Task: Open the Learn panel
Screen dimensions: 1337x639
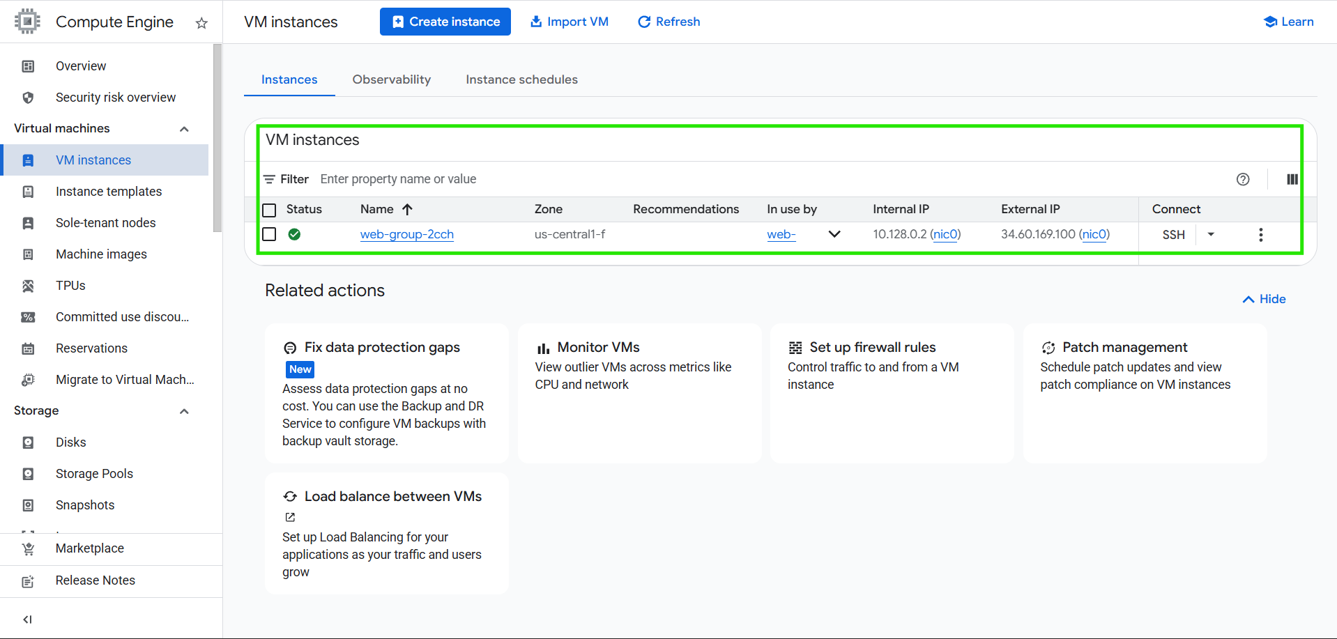Action: coord(1288,22)
